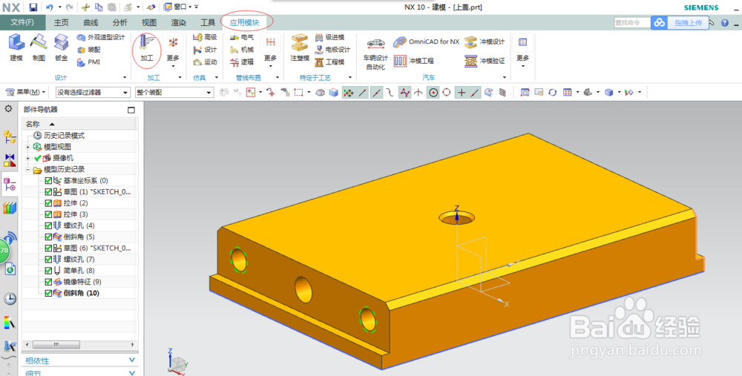Launch the 加工 (Manufacturing) module
This screenshot has width=742, height=376.
tap(147, 47)
